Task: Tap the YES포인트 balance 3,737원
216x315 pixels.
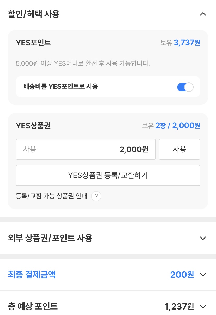Action: (x=187, y=43)
